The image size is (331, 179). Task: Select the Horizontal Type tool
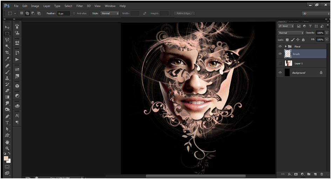click(x=7, y=123)
